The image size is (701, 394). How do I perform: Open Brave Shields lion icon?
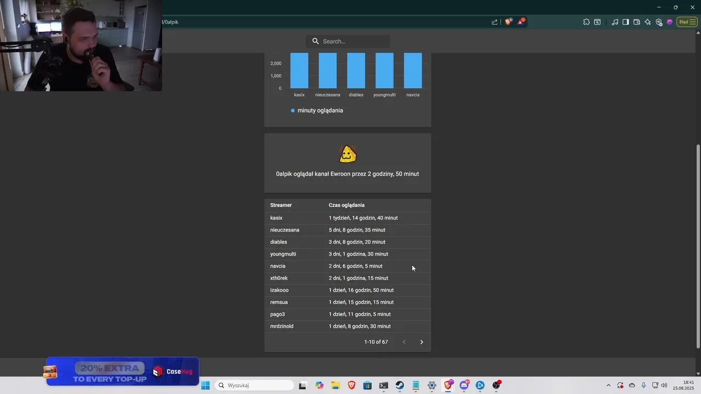coord(508,22)
